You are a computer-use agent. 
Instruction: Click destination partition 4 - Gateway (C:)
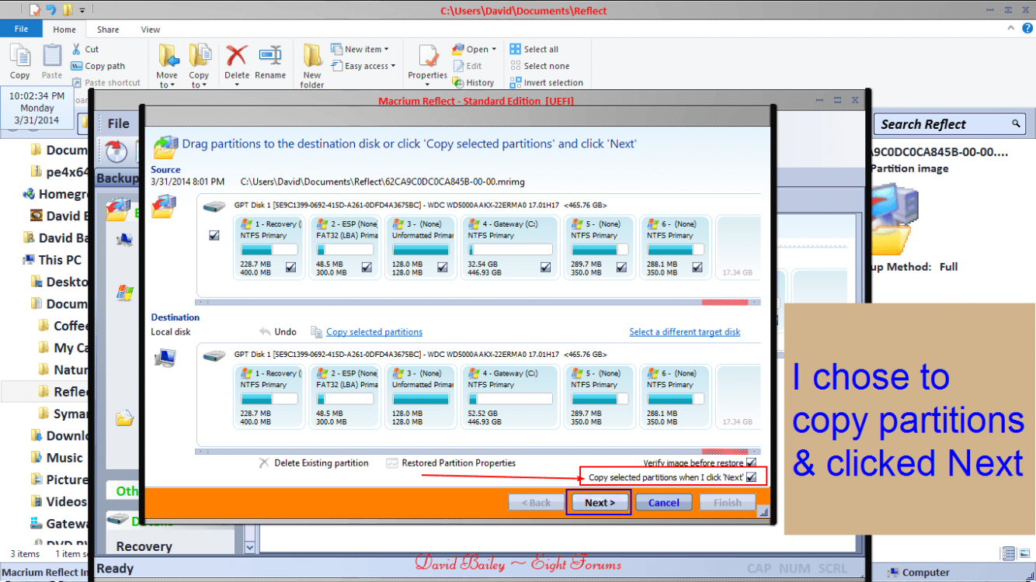[510, 398]
